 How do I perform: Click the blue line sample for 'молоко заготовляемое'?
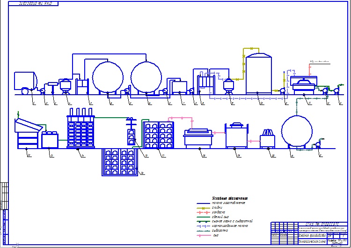(x=203, y=203)
